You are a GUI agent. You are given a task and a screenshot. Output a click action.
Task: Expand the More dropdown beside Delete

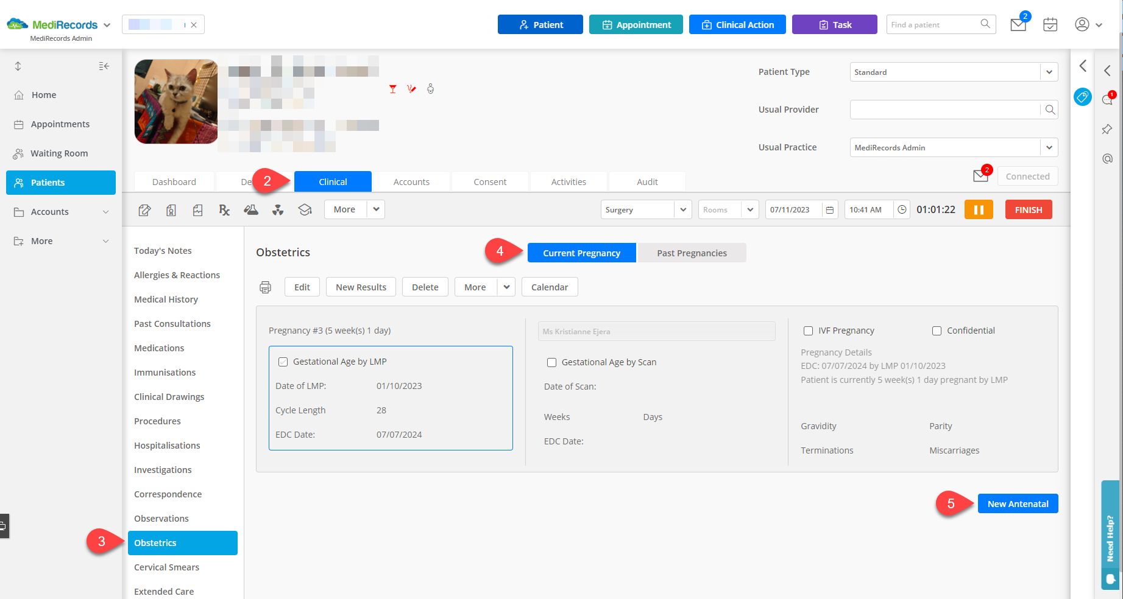point(506,287)
